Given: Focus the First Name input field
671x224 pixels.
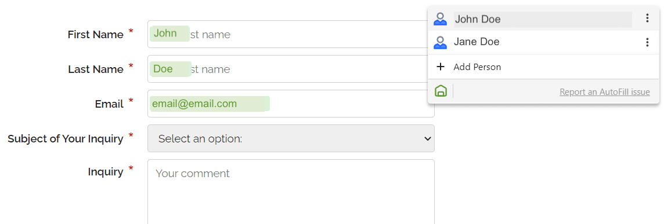Looking at the screenshot, I should click(x=291, y=34).
